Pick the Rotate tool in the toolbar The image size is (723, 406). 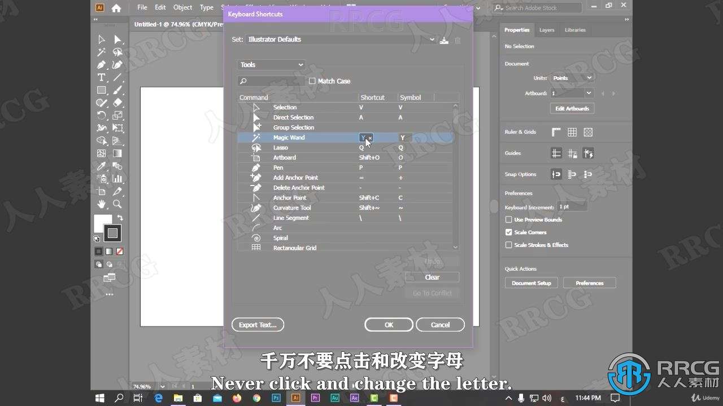102,116
